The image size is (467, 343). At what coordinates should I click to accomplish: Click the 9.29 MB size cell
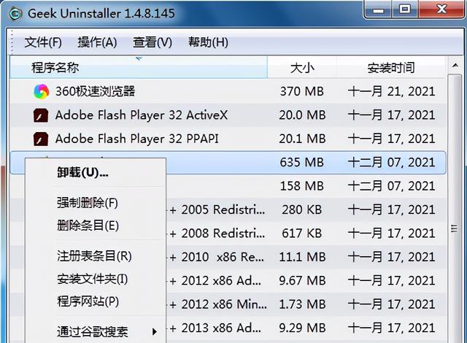click(302, 328)
